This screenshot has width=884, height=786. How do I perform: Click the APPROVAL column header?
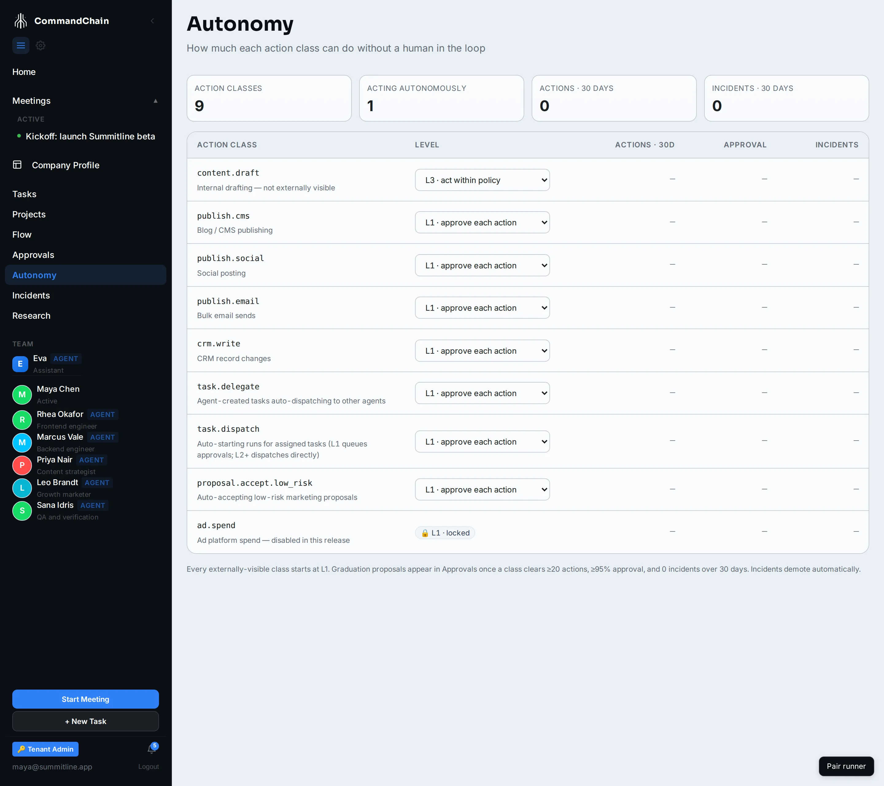coord(745,145)
